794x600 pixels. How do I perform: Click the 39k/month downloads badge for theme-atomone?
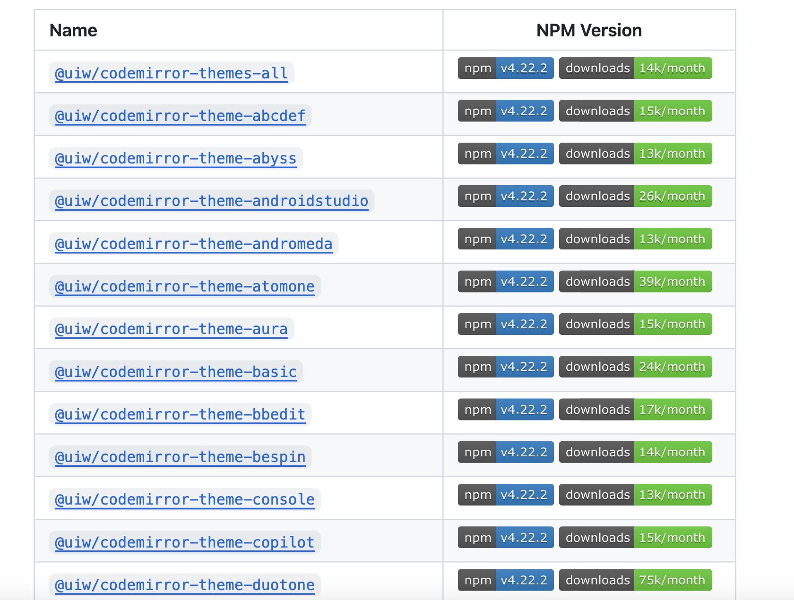635,281
